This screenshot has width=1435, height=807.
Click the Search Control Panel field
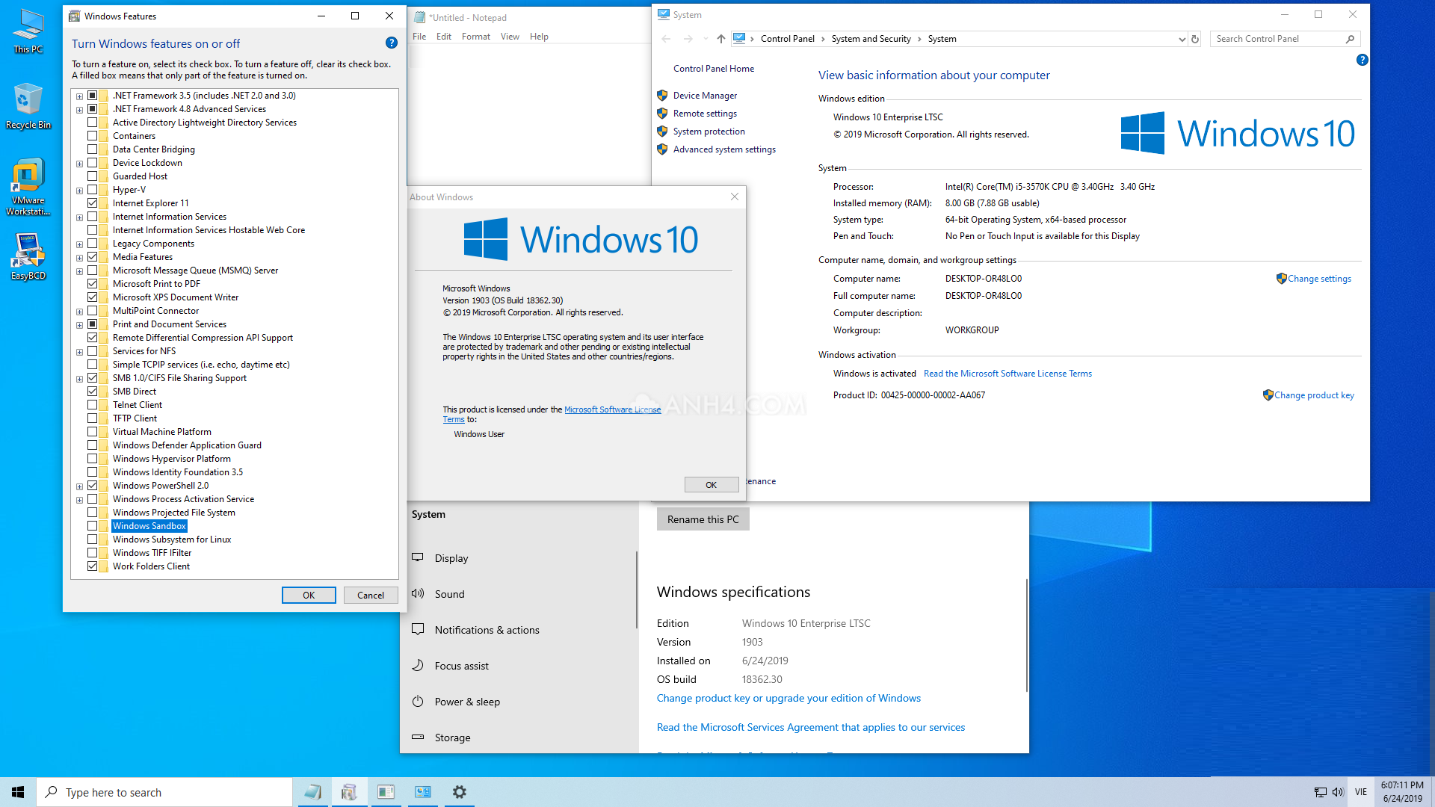click(1278, 39)
